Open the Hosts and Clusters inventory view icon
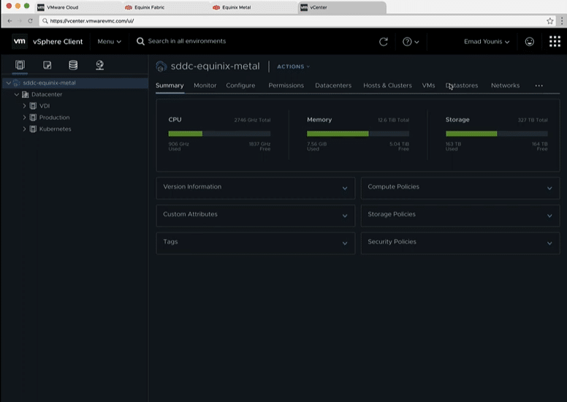Screen dimensions: 567x402 [x=20, y=65]
